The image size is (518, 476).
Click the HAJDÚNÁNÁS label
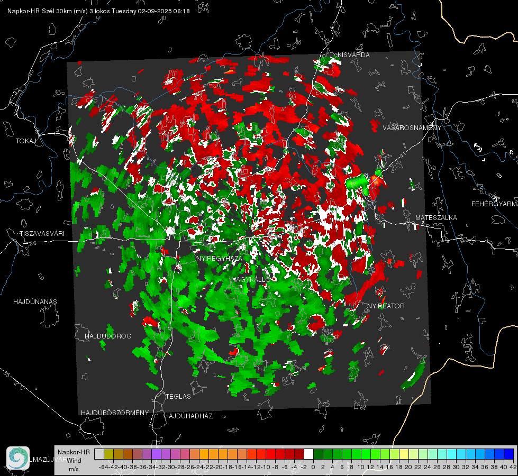pos(35,302)
